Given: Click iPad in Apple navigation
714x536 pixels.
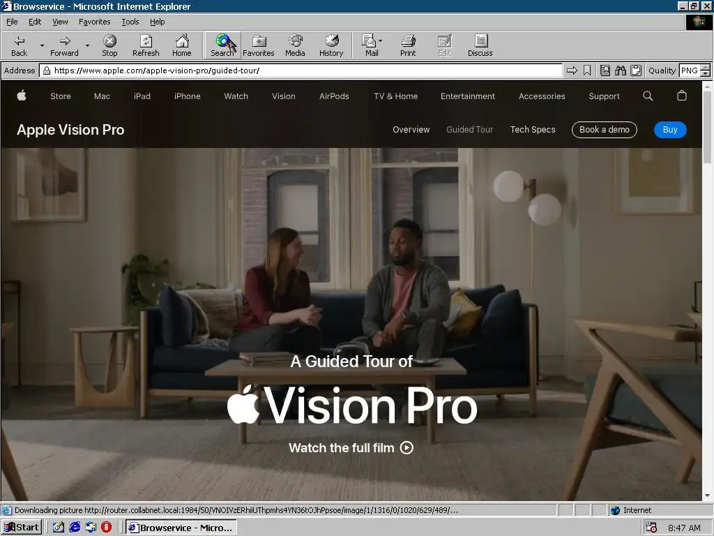Looking at the screenshot, I should click(x=142, y=96).
